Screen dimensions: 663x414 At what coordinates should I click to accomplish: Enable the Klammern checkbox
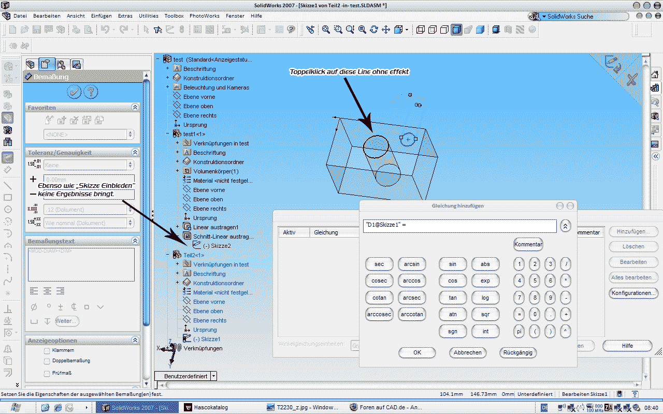click(x=47, y=350)
